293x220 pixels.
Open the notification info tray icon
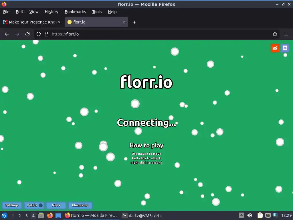tap(275, 215)
